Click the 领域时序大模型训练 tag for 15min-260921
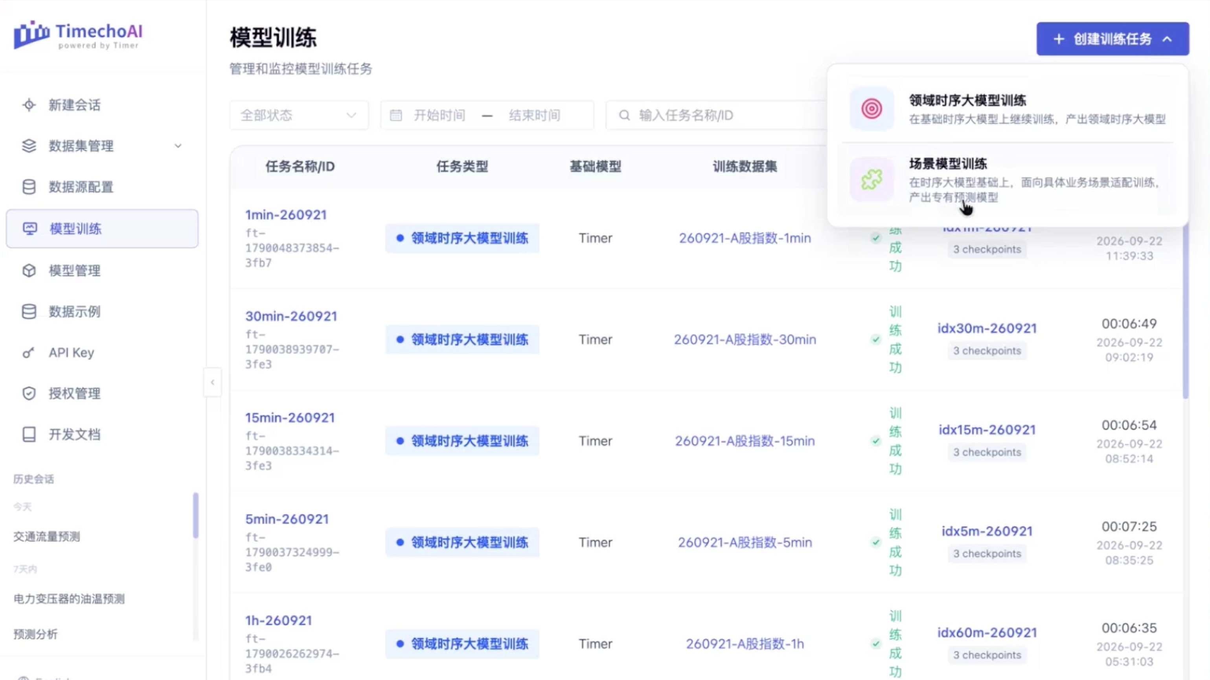Screen dimensions: 1210x680 point(462,441)
